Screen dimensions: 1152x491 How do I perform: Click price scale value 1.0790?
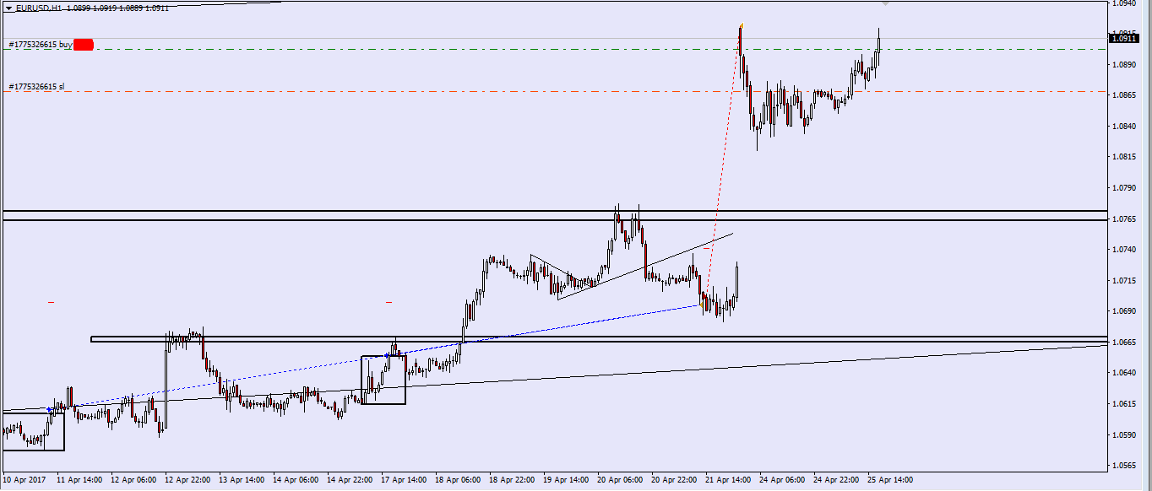[x=1123, y=189]
